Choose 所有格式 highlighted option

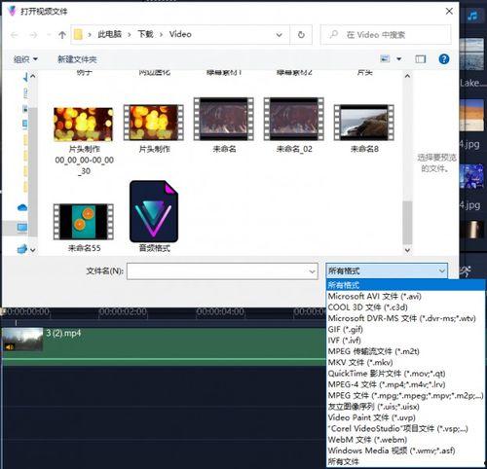405,285
